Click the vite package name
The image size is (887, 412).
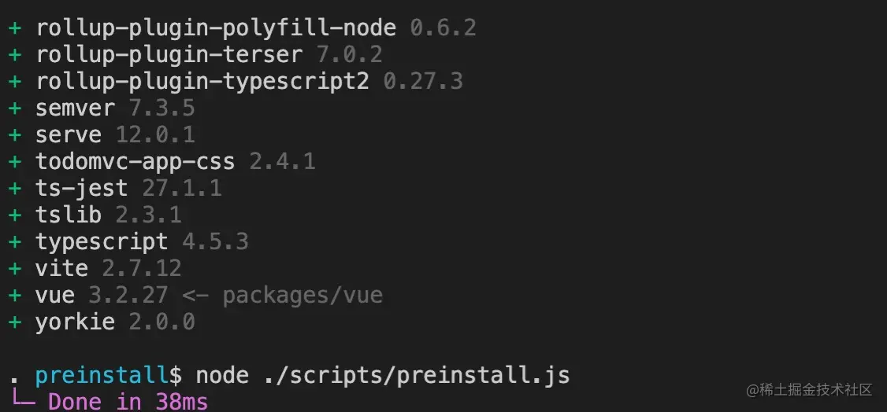(x=61, y=268)
